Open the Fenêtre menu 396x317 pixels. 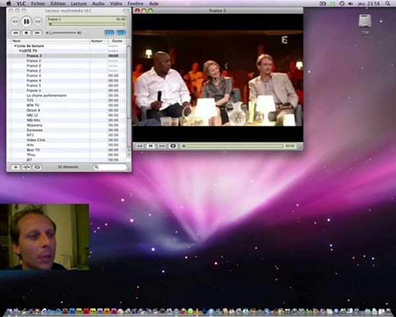[135, 3]
